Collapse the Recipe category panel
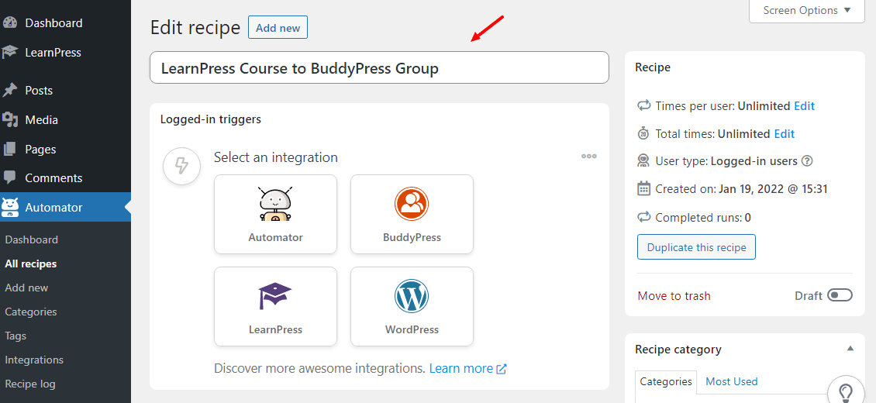Image resolution: width=876 pixels, height=403 pixels. pos(850,348)
